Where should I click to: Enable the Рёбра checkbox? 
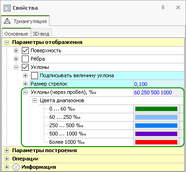pos(25,59)
